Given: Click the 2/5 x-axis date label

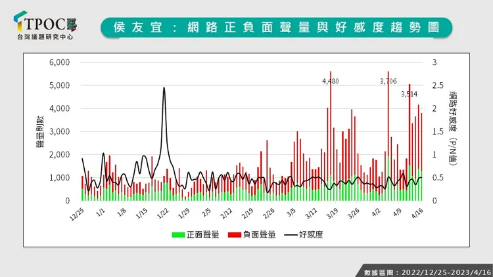Looking at the screenshot, I should [x=206, y=213].
